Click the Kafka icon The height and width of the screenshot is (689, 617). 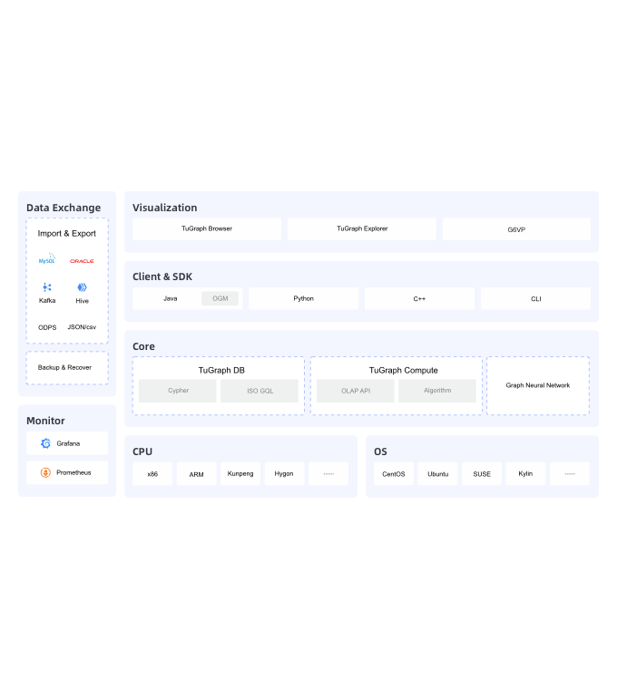(x=47, y=287)
